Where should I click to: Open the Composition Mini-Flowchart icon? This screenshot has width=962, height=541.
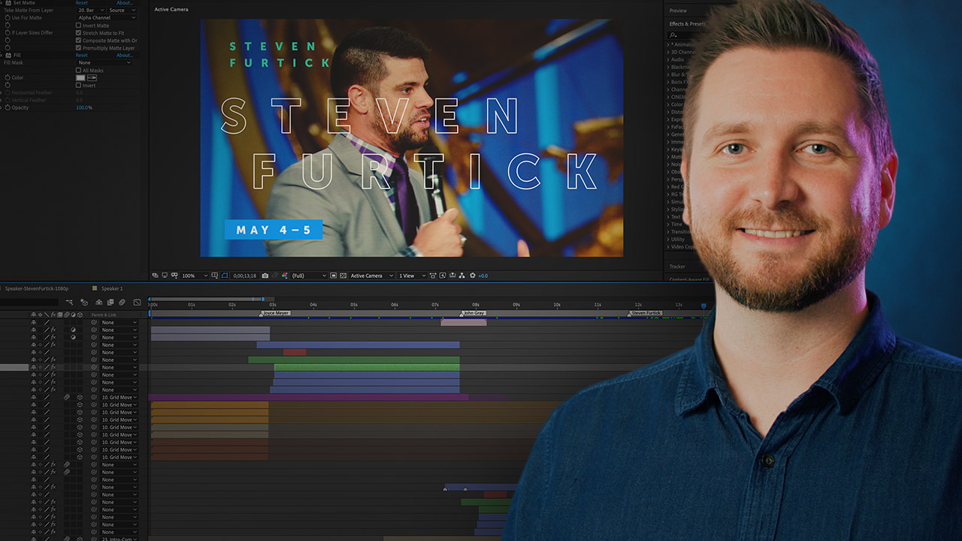(x=461, y=275)
